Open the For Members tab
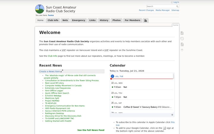This screenshot has width=214, height=134. click(x=133, y=20)
